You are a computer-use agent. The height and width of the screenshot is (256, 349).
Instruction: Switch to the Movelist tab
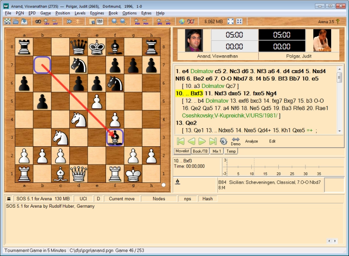coord(182,151)
